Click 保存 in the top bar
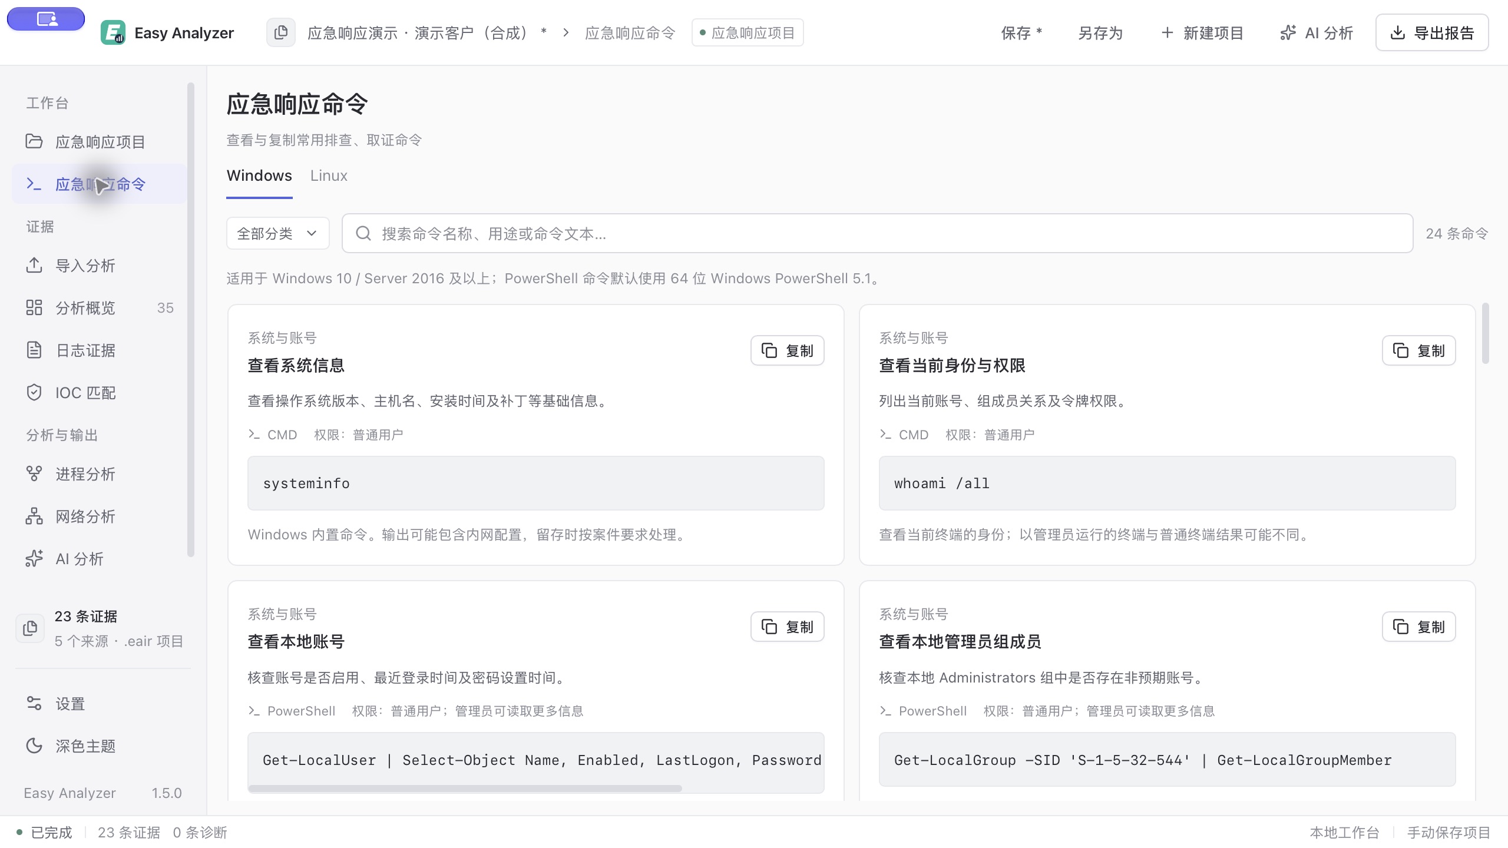The image size is (1508, 848). (x=1021, y=33)
